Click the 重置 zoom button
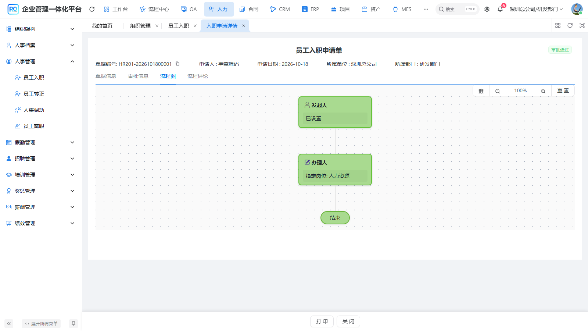The height and width of the screenshot is (331, 588). (x=563, y=91)
